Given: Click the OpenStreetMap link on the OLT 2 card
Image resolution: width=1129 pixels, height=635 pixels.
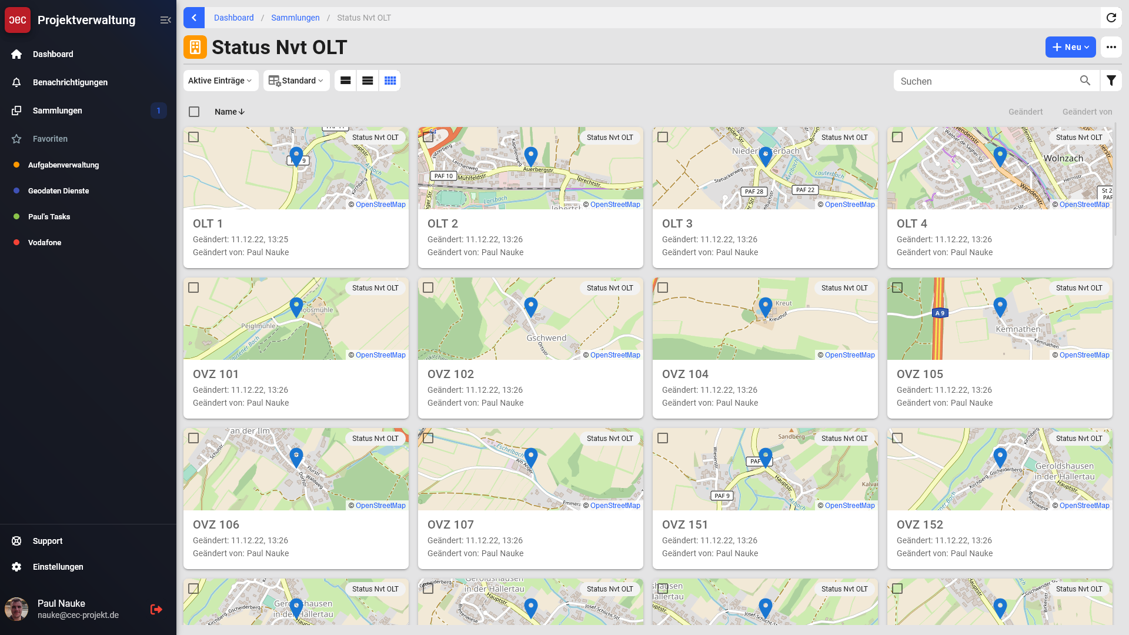Looking at the screenshot, I should pos(615,205).
